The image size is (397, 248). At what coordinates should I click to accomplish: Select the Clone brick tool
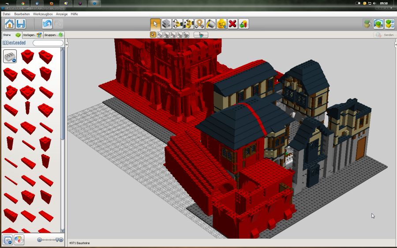point(166,24)
